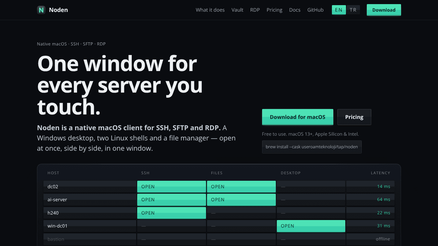Go to What it does section
Screen dimensions: 438x246
(x=210, y=10)
